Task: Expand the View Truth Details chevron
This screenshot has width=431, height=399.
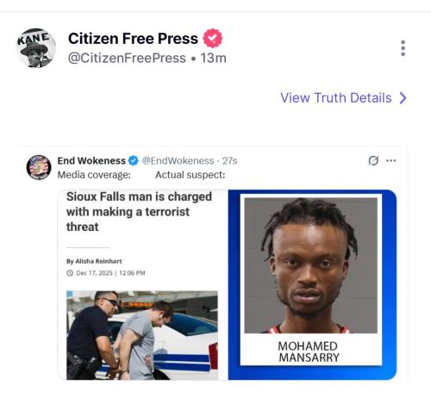Action: pyautogui.click(x=403, y=98)
